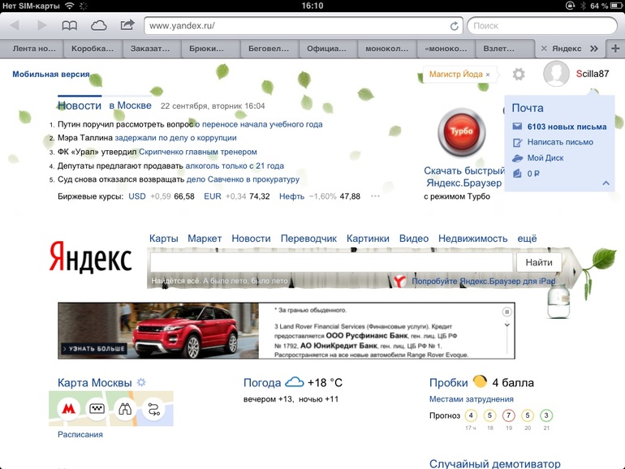
Task: Dismiss the Магистр Йода tooltip
Action: pos(489,75)
